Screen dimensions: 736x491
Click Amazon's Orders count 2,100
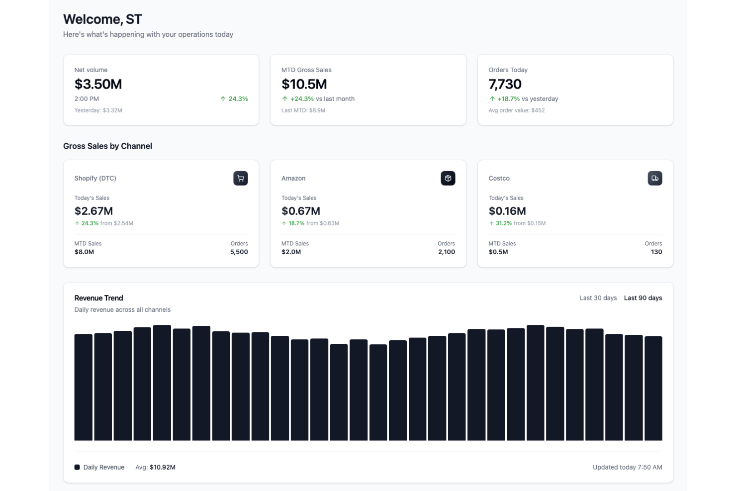click(447, 252)
